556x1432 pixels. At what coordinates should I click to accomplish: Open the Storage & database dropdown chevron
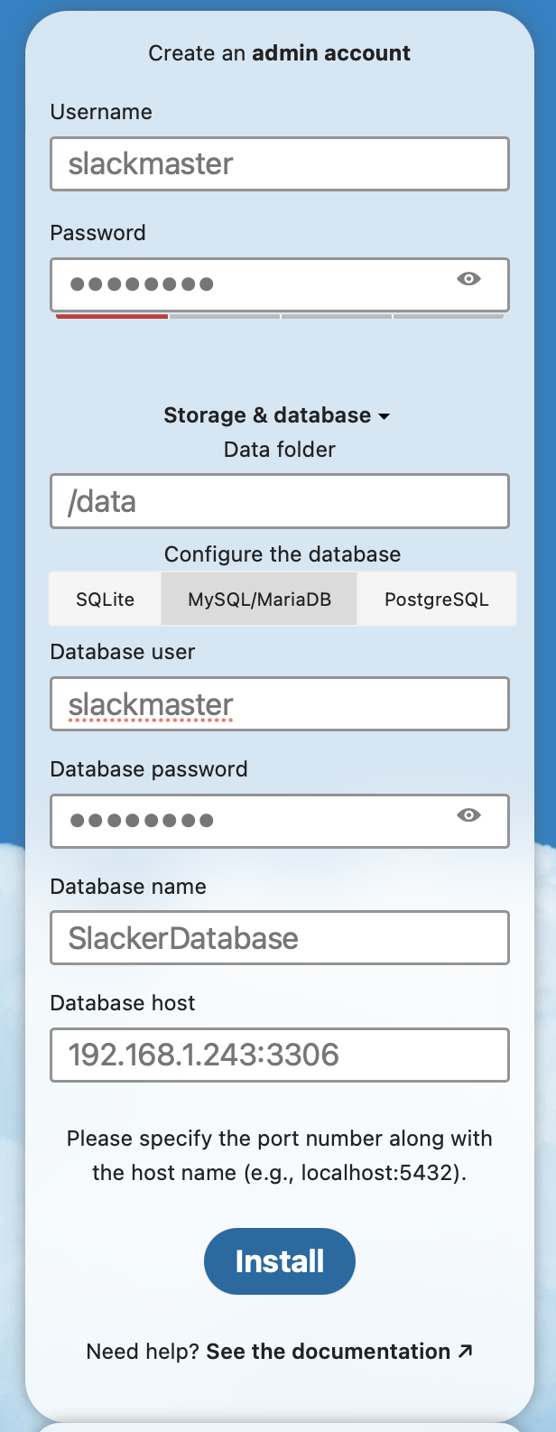click(x=385, y=416)
